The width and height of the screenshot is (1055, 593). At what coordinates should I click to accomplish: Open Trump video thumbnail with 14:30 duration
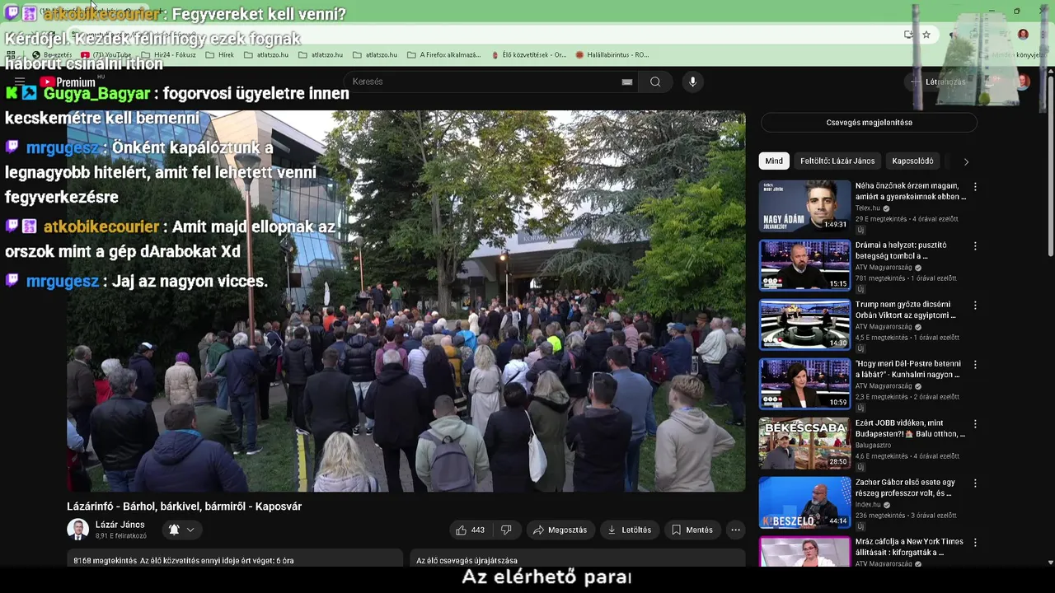tap(804, 325)
